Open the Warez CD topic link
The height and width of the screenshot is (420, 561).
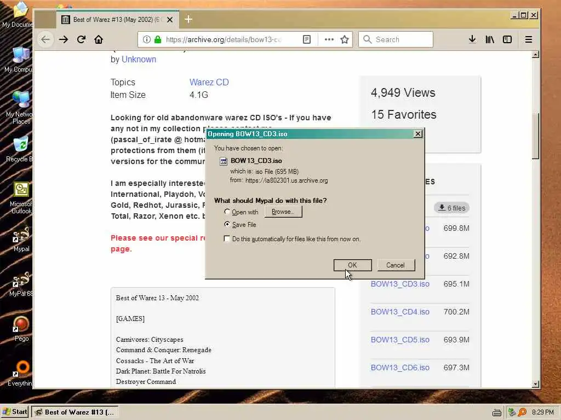209,82
